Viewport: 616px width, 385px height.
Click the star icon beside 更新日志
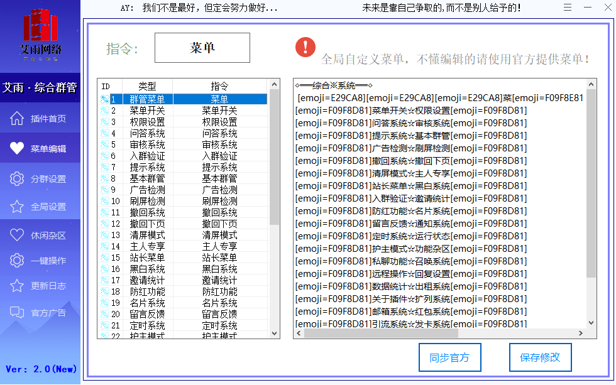17,286
